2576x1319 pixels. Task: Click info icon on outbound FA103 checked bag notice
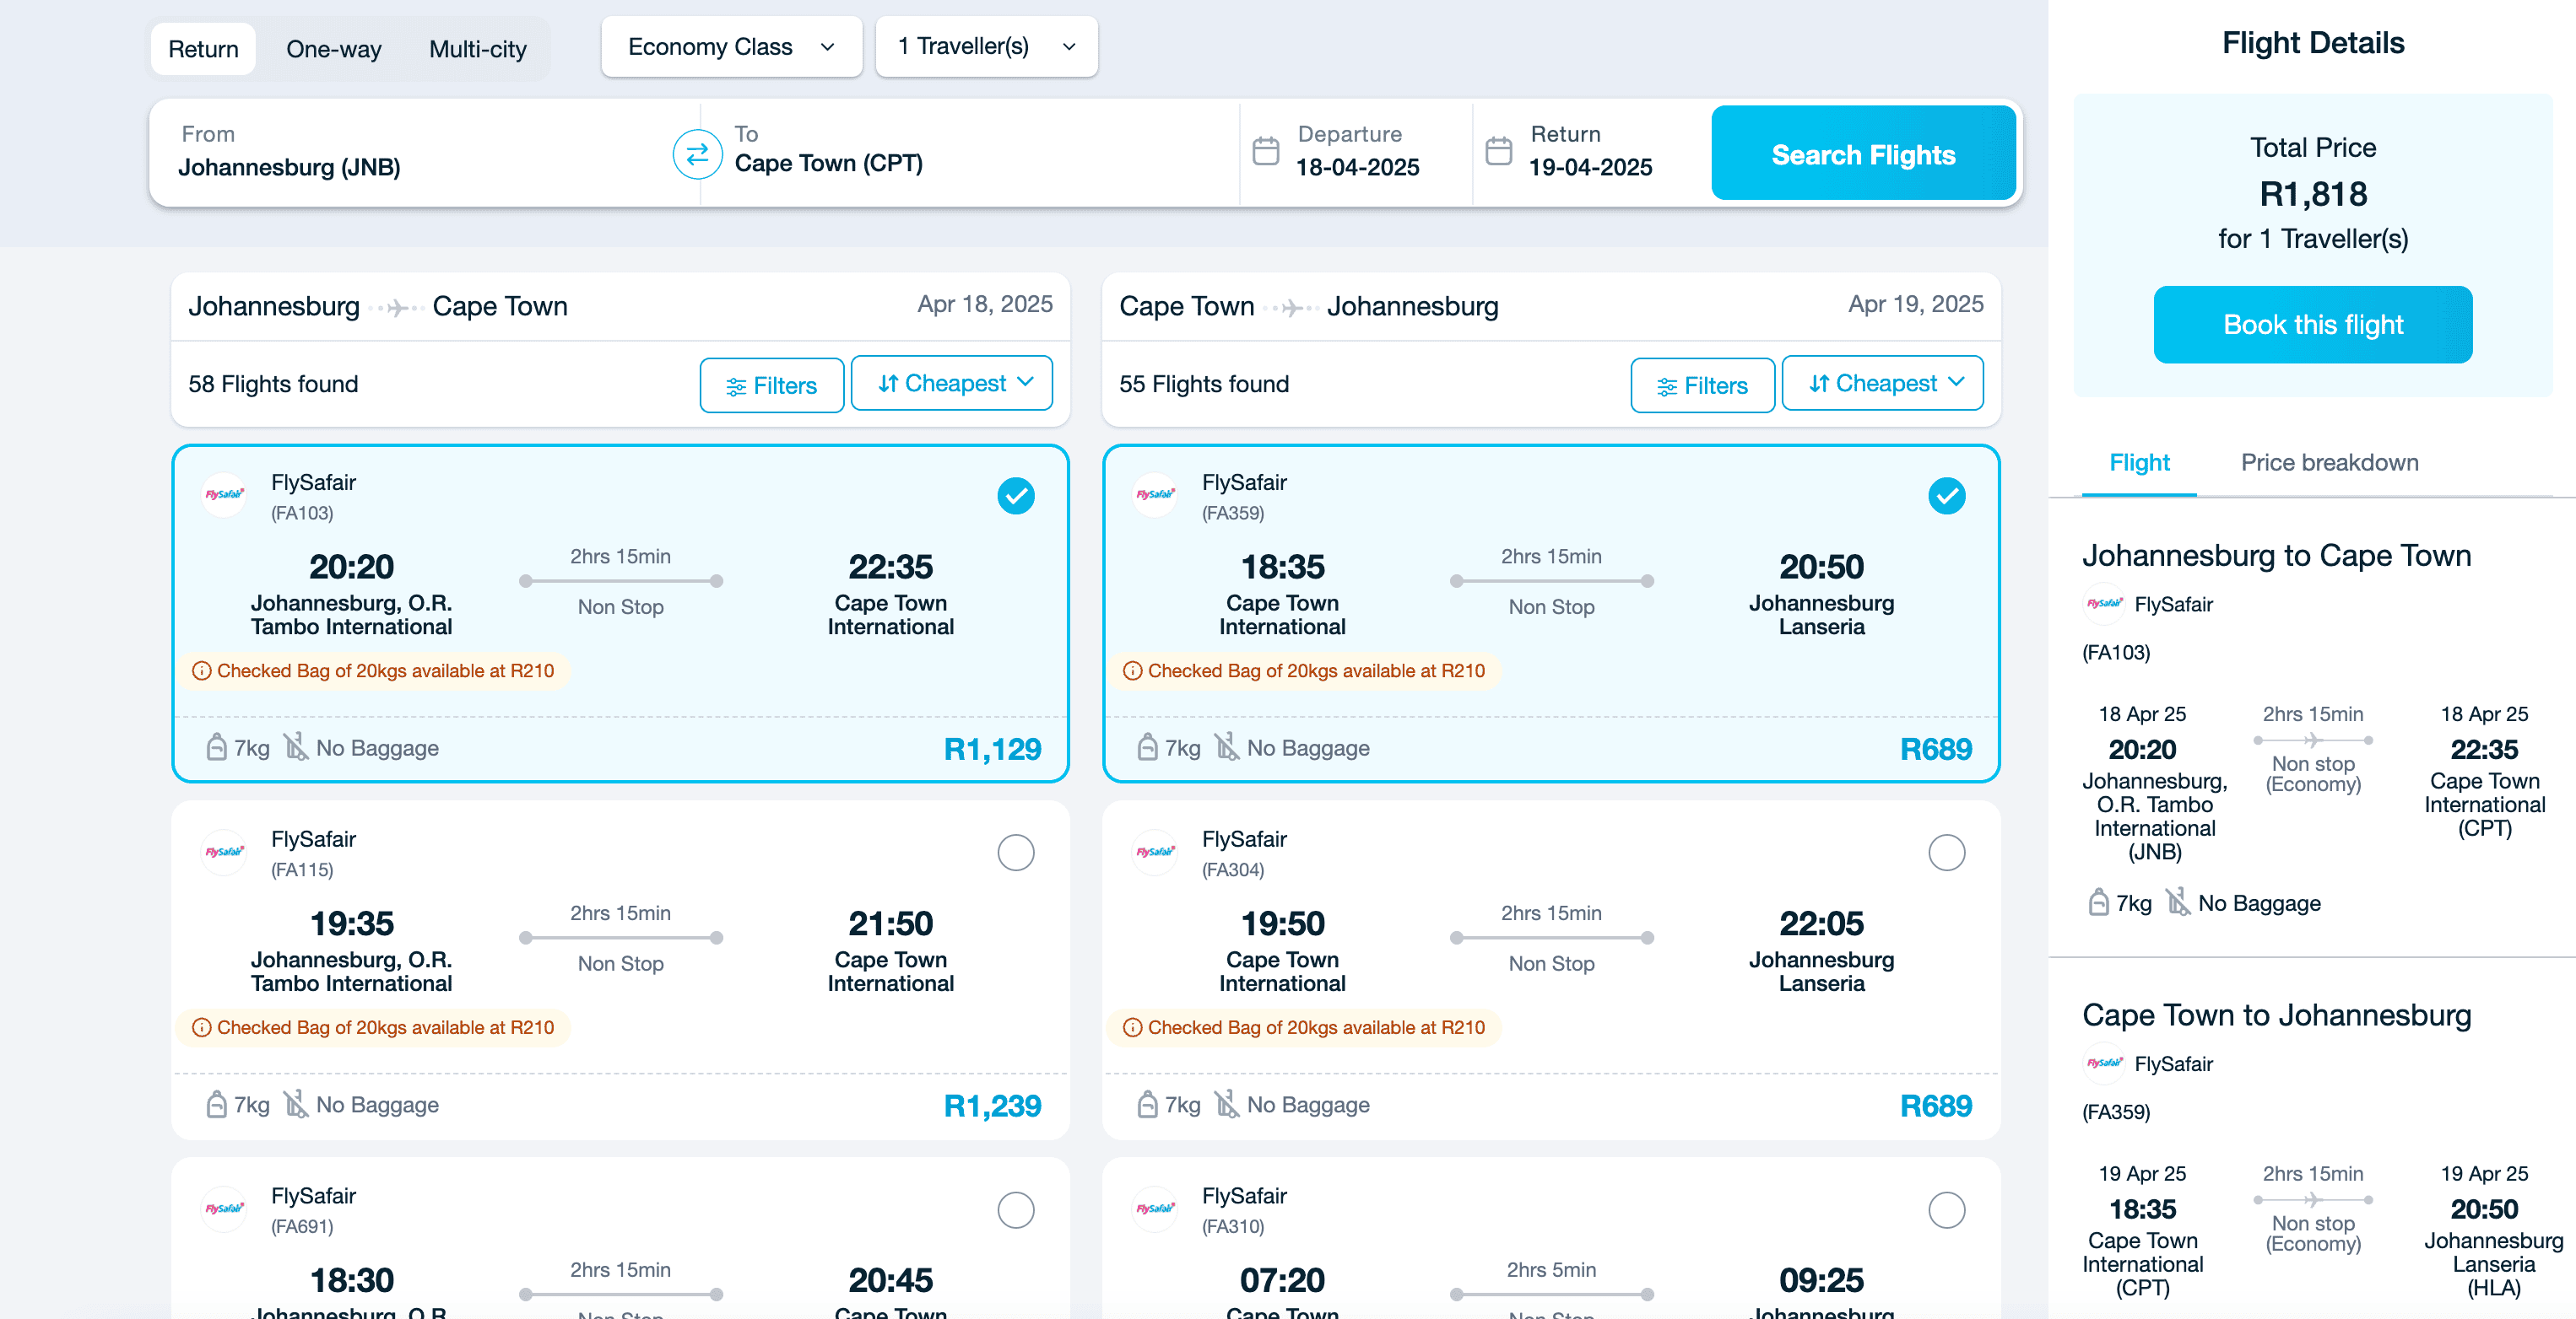pos(201,670)
